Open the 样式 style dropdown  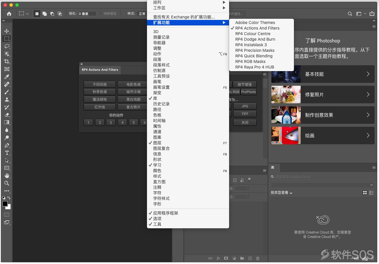click(x=142, y=13)
